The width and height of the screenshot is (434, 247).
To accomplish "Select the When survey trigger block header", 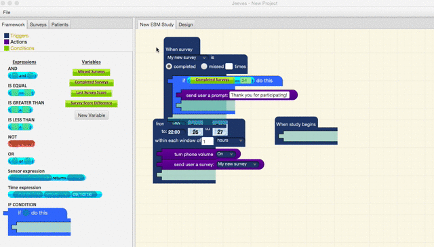I will pos(179,50).
